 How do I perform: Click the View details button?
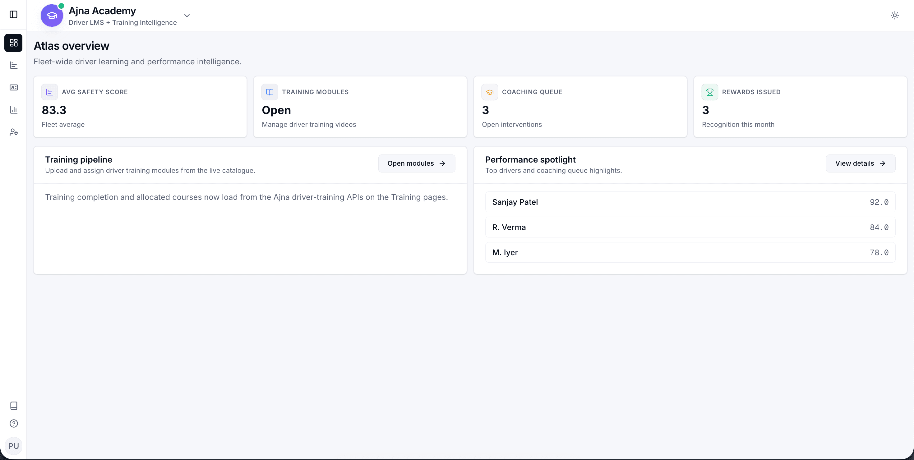(x=861, y=163)
